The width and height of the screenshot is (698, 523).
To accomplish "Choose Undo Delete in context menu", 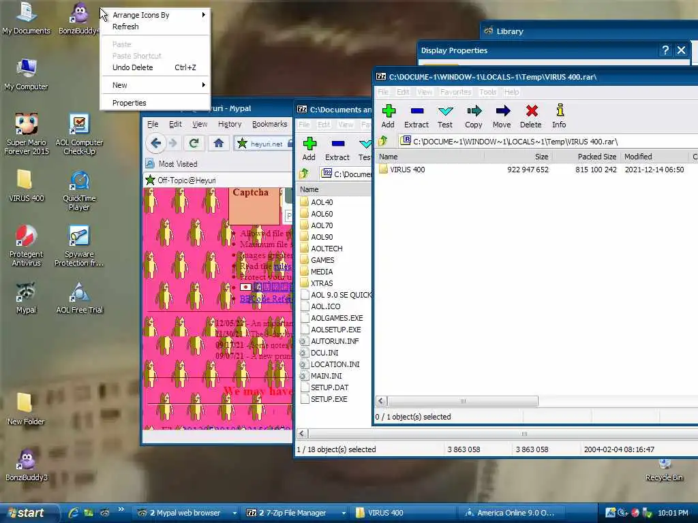I will (155, 67).
